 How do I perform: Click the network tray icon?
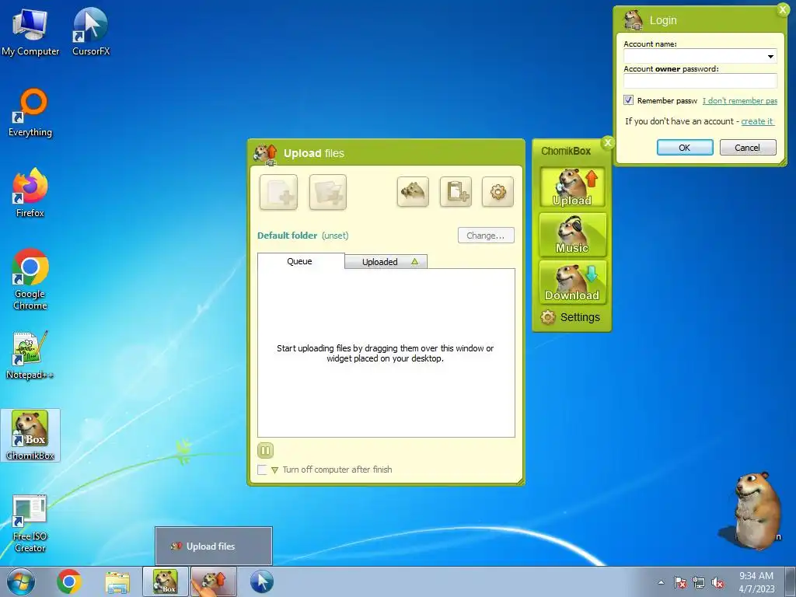pos(699,583)
